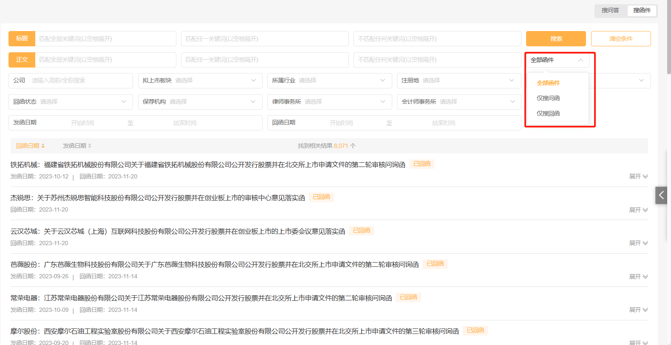Screen dimensions: 671x345
Task: Set 回函日期 start time field
Action: 341,123
